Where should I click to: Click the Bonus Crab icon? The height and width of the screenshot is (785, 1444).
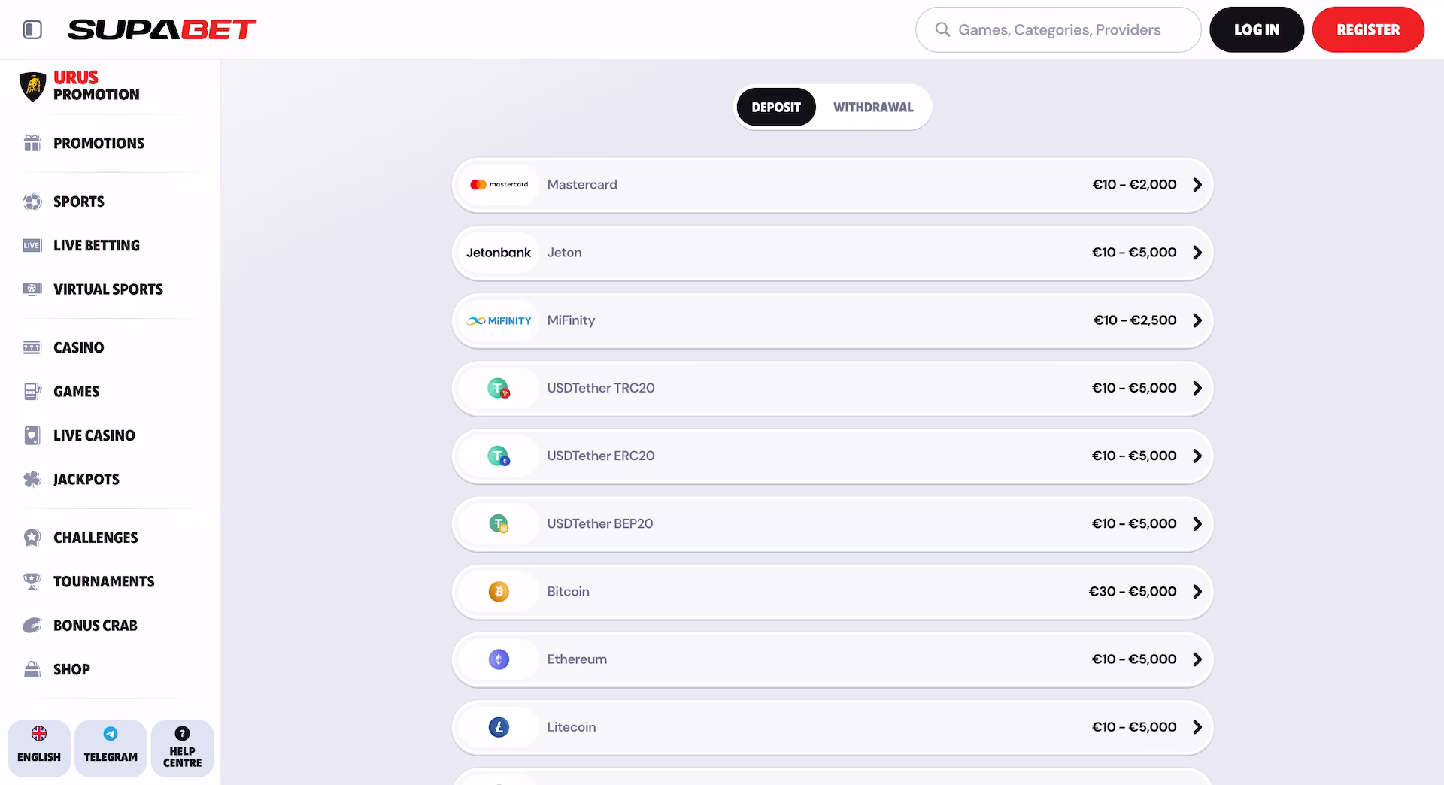[32, 625]
